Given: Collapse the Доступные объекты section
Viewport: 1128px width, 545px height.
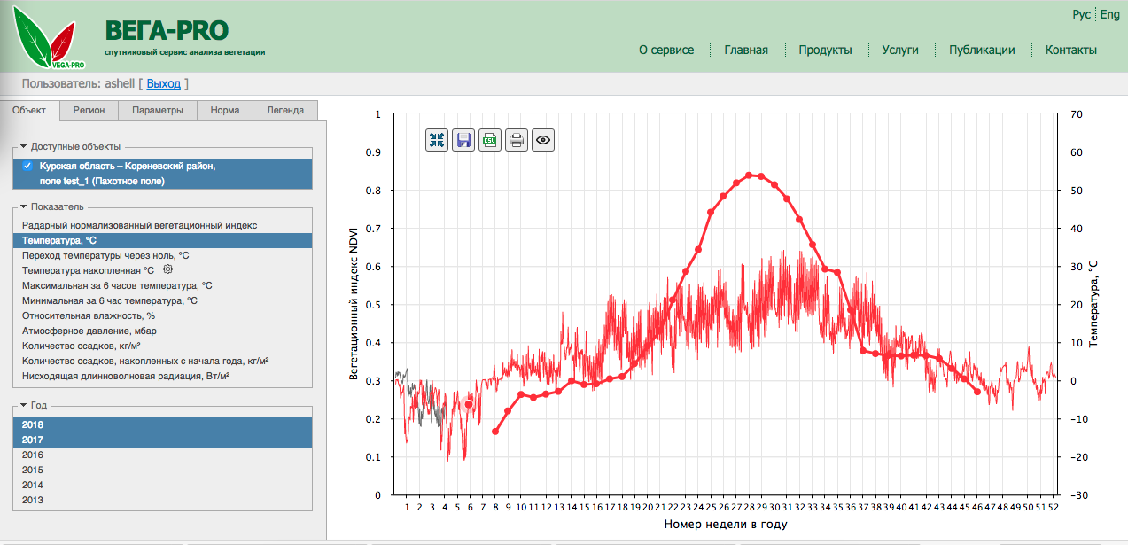Looking at the screenshot, I should (x=24, y=146).
